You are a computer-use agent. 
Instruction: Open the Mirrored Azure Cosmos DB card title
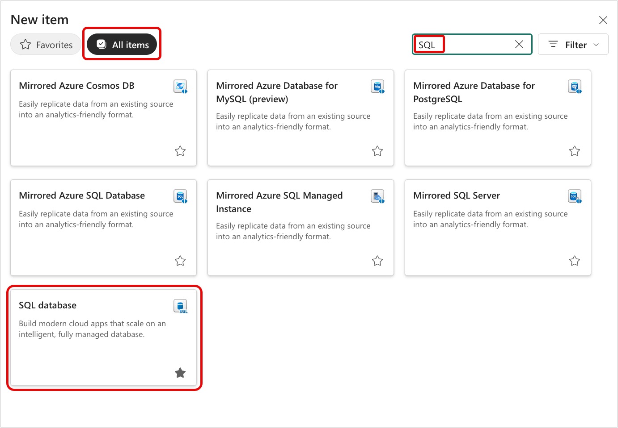pos(76,86)
